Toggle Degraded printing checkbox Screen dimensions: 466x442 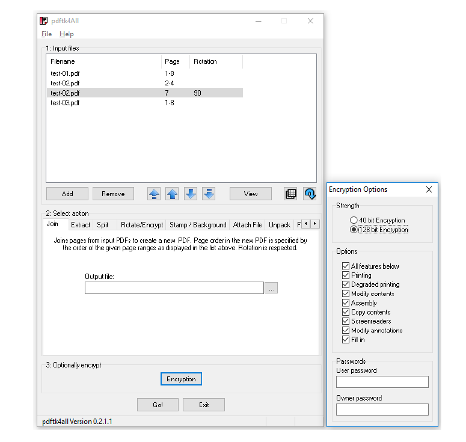pos(345,284)
